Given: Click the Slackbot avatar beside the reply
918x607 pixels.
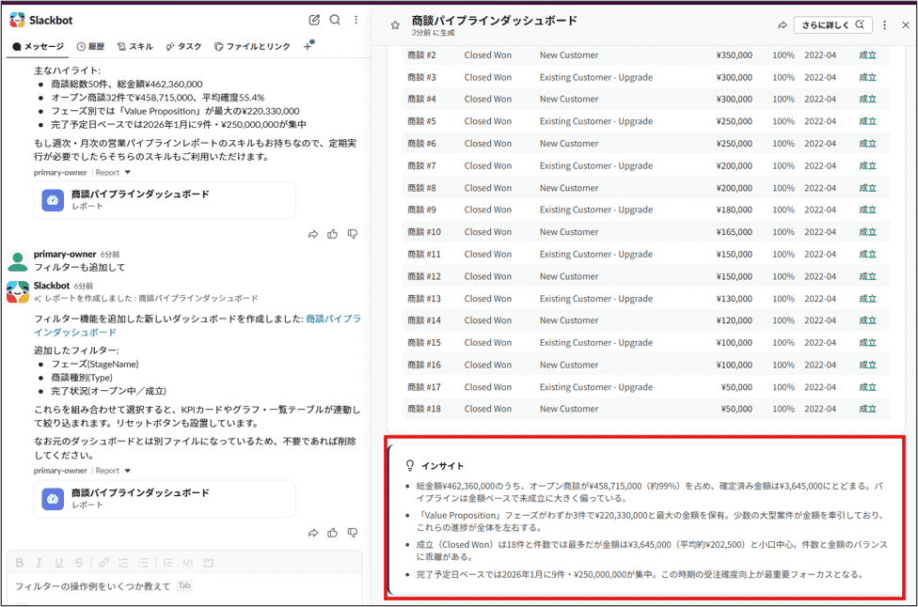Looking at the screenshot, I should [x=18, y=292].
